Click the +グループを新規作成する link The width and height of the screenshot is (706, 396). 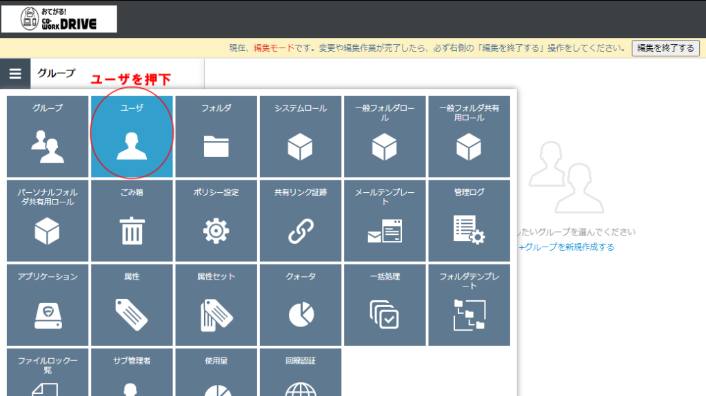(567, 247)
